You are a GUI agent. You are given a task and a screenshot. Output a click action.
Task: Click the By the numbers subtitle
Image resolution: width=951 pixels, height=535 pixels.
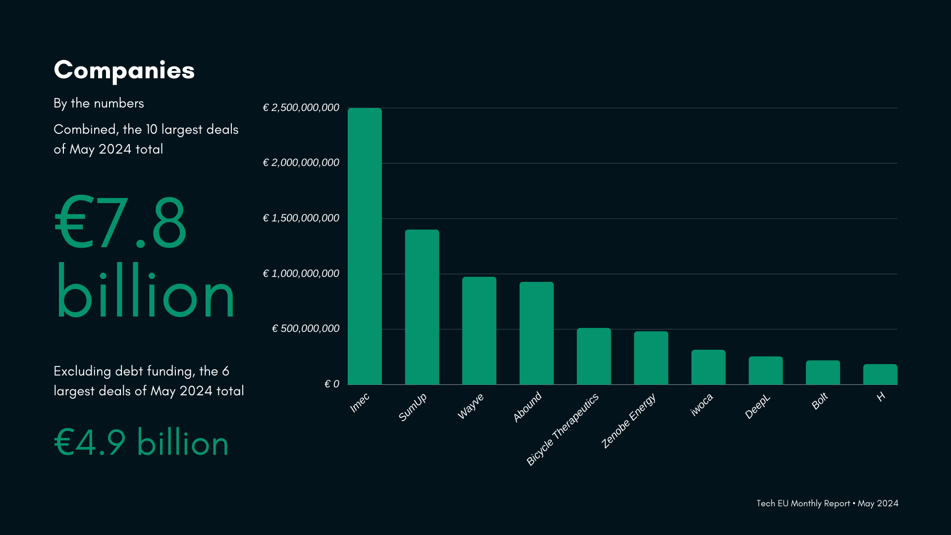point(99,103)
